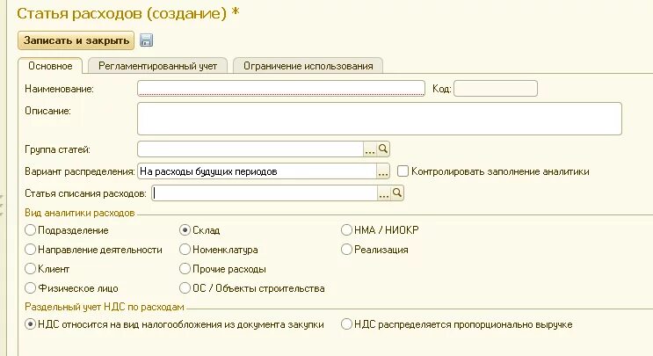Viewport: 653px width, 356px height.
Task: Select Склад radio button
Action: [x=185, y=230]
